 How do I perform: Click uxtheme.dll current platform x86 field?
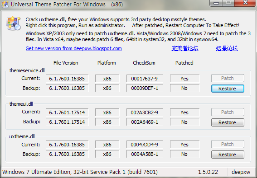(107, 145)
